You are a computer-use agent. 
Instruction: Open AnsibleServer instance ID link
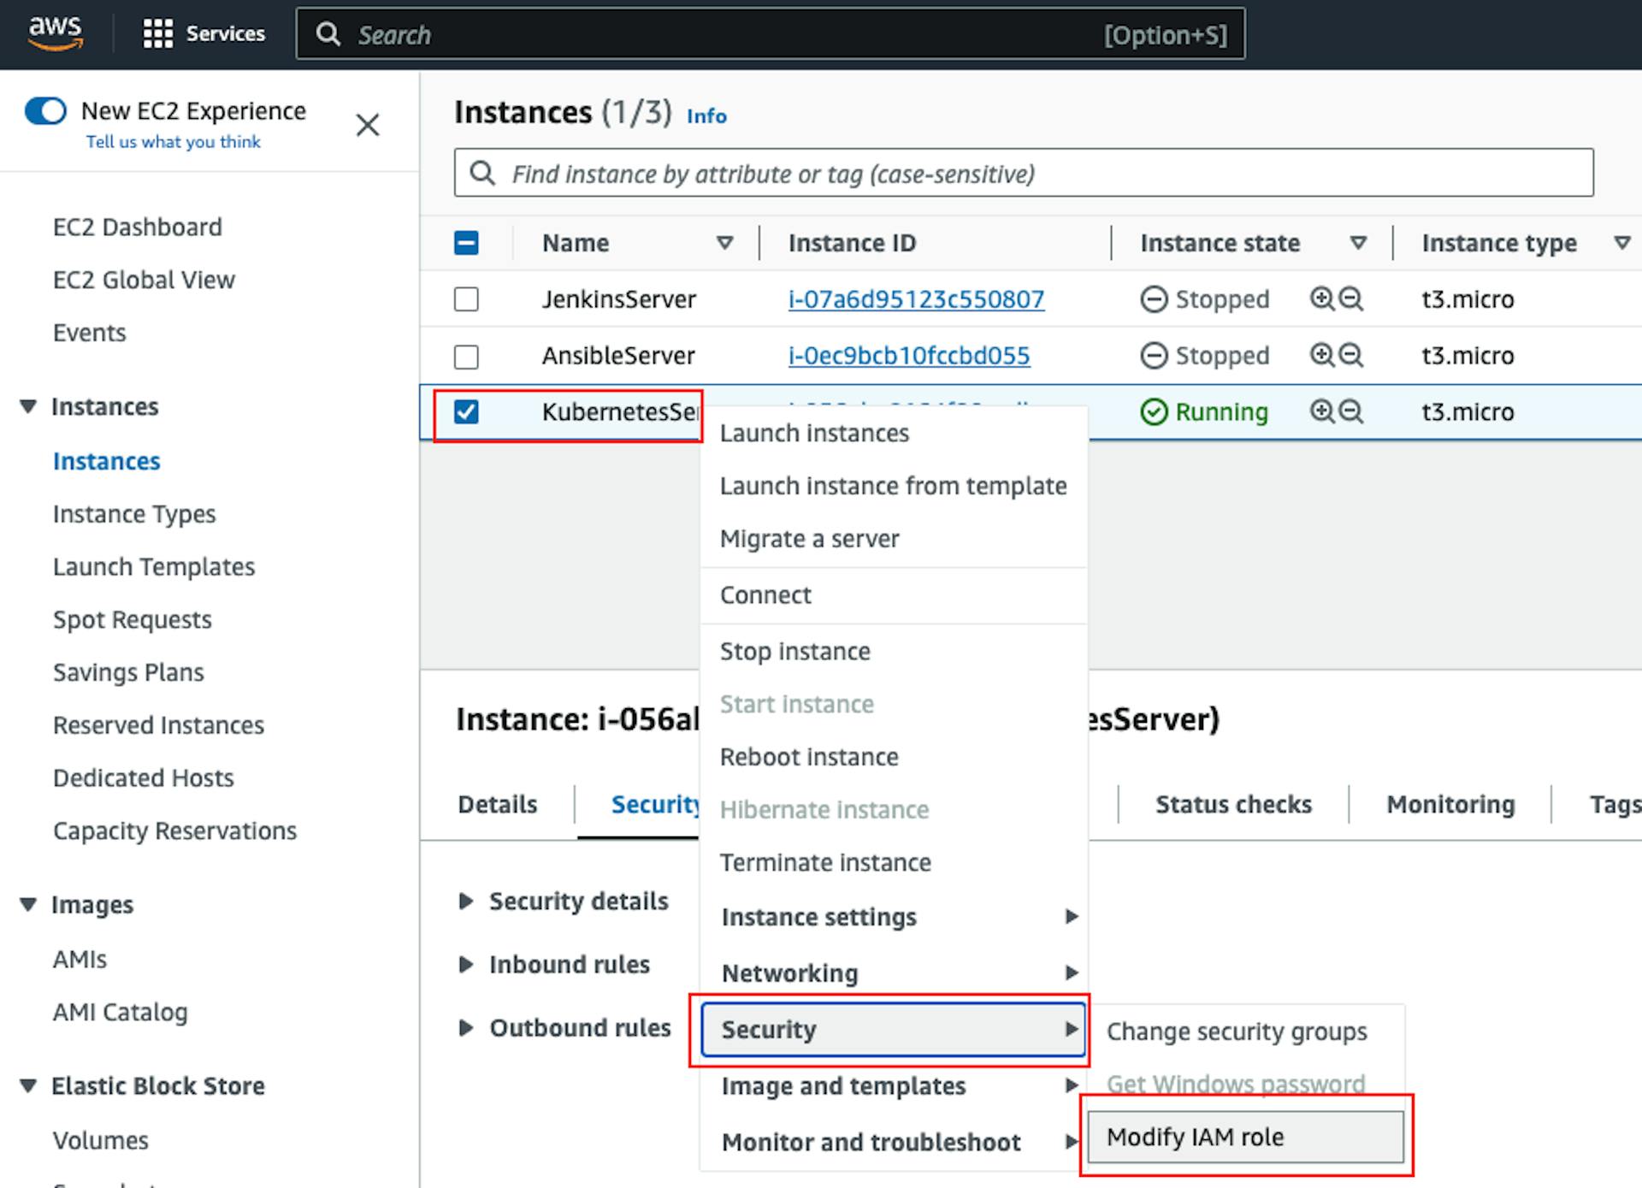[909, 356]
